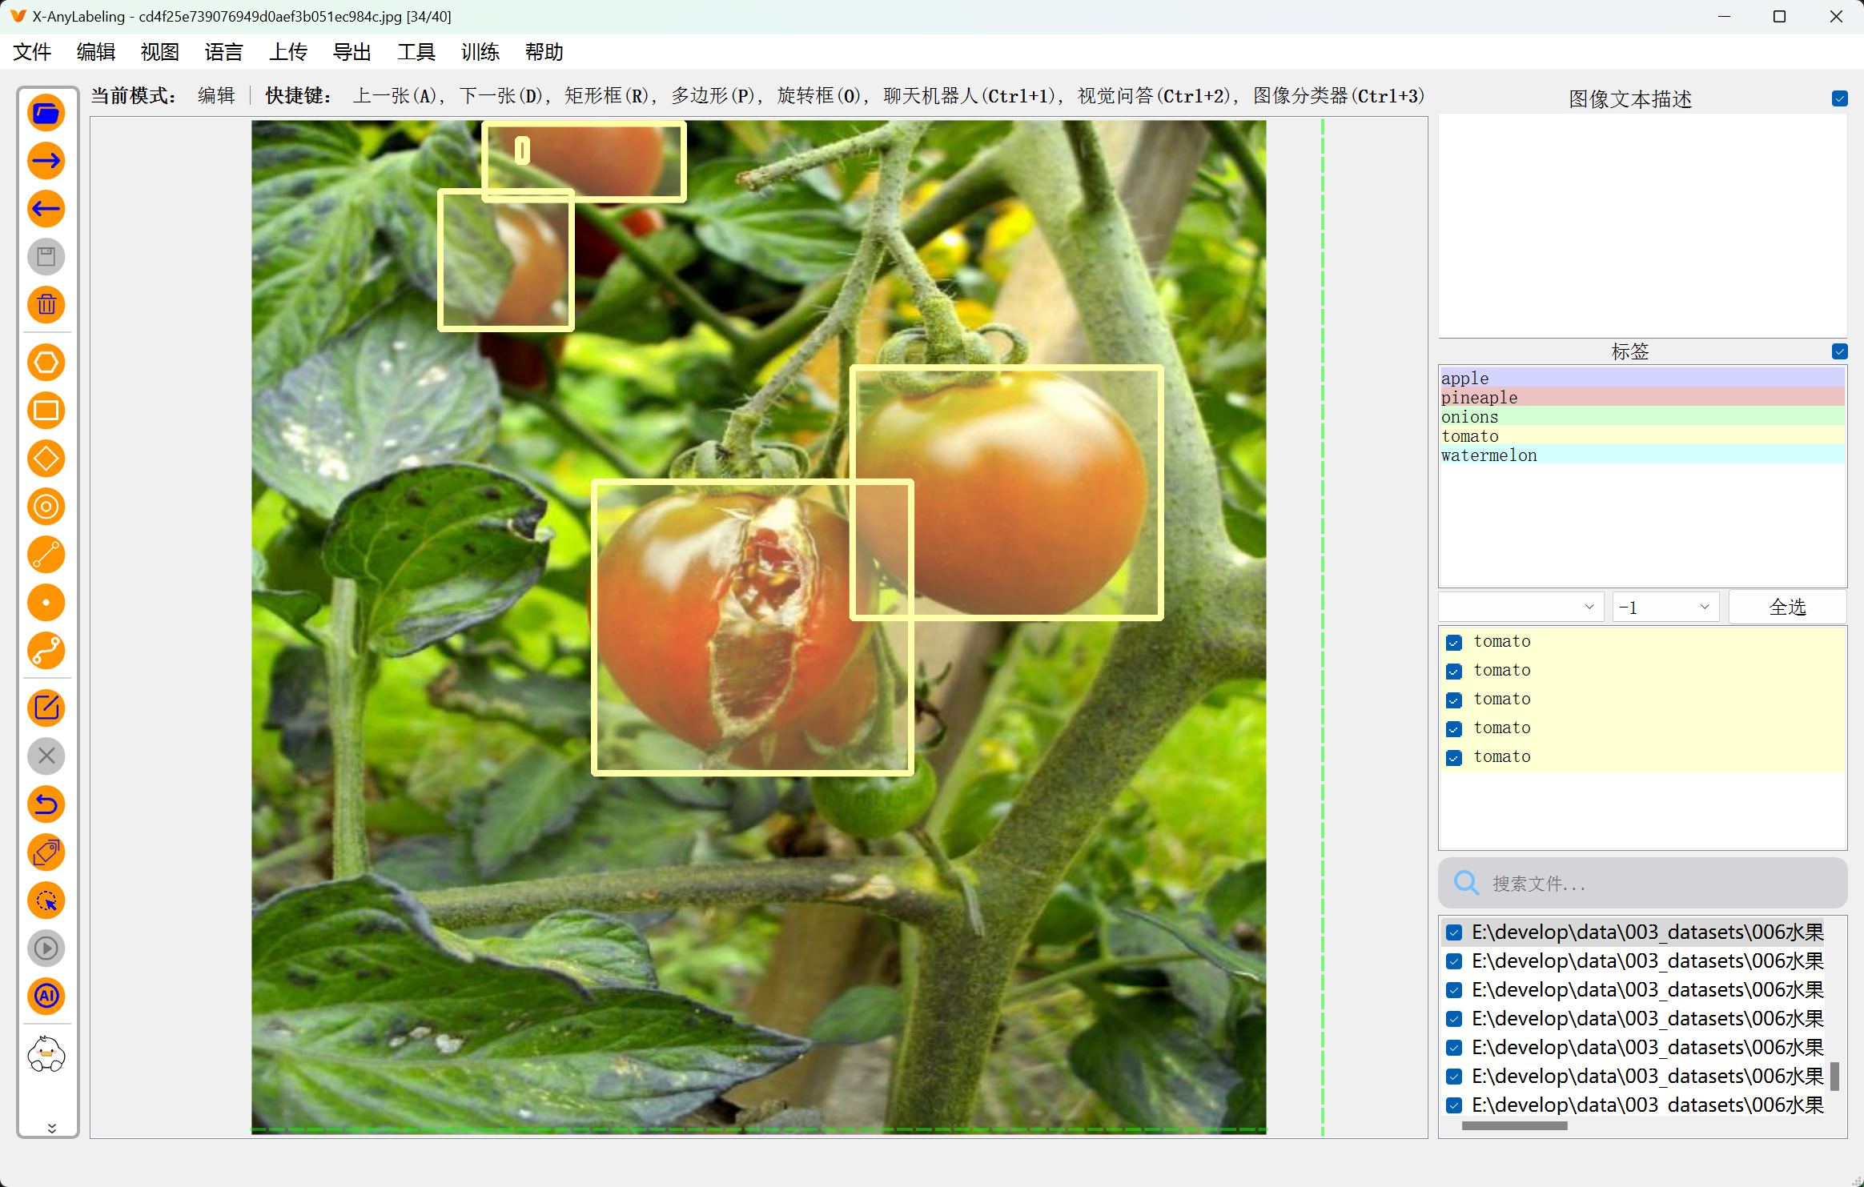Viewport: 1864px width, 1187px height.
Task: Click the 全选 button
Action: [1786, 607]
